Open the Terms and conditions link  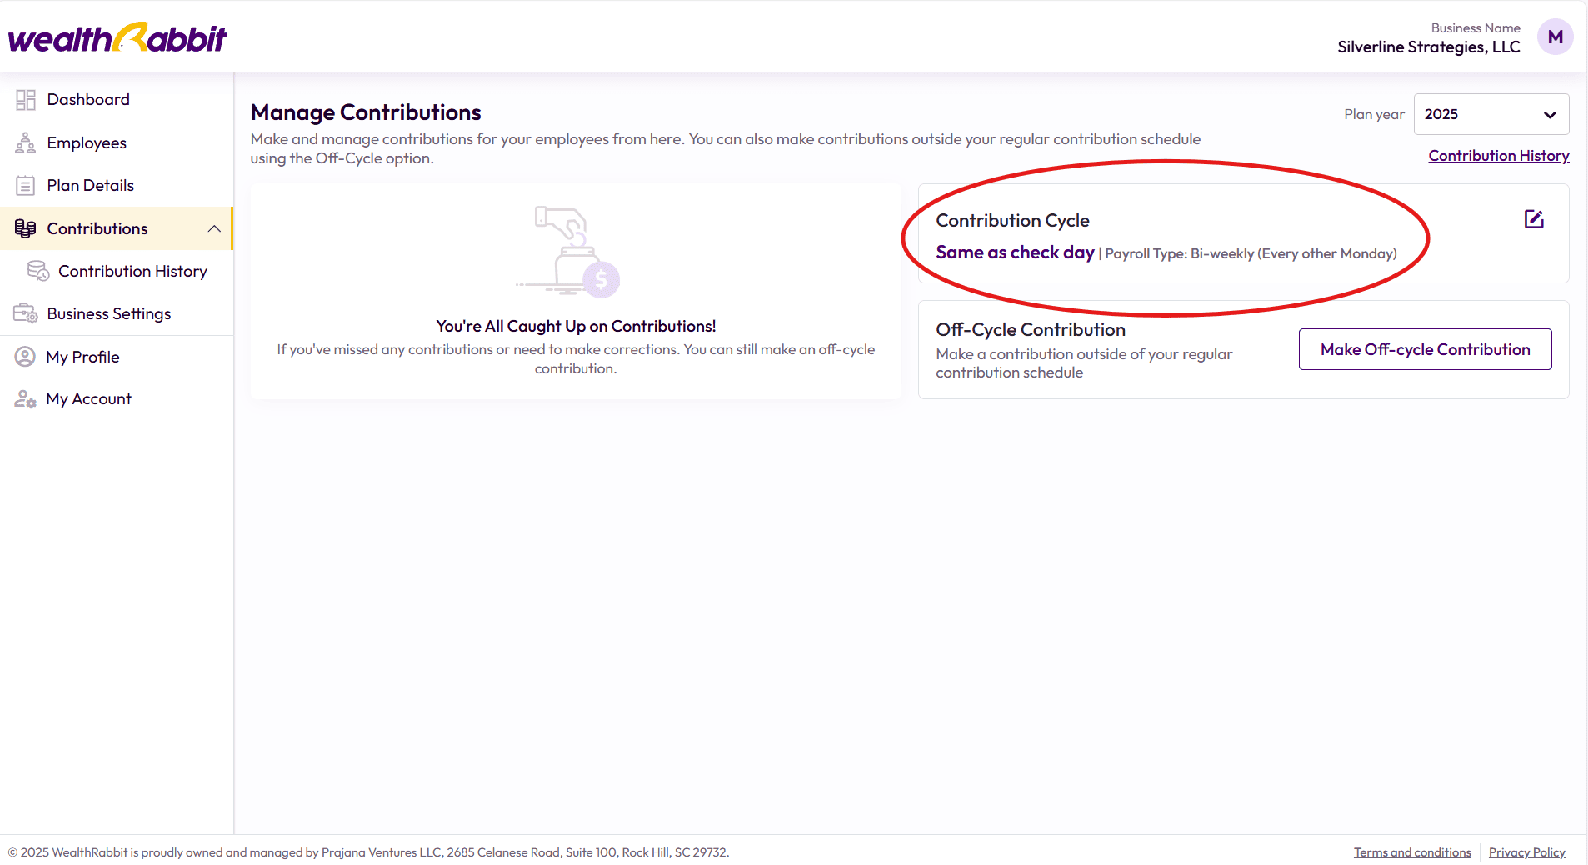point(1412,852)
